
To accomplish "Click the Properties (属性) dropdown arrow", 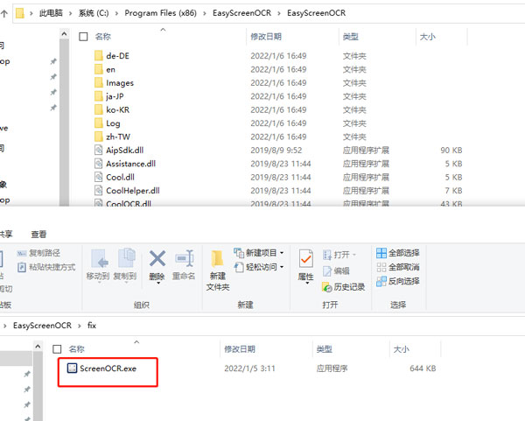I will click(306, 284).
